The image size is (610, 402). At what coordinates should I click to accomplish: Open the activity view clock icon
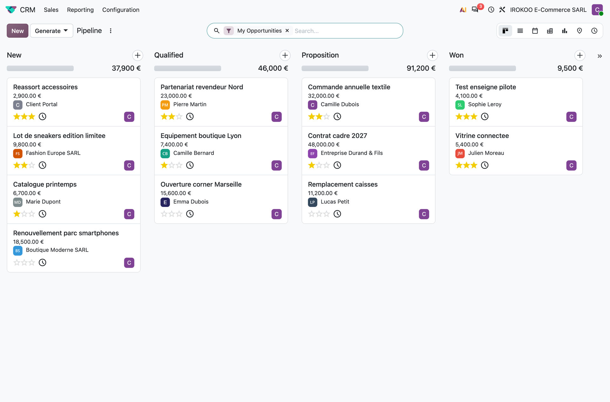pos(594,31)
